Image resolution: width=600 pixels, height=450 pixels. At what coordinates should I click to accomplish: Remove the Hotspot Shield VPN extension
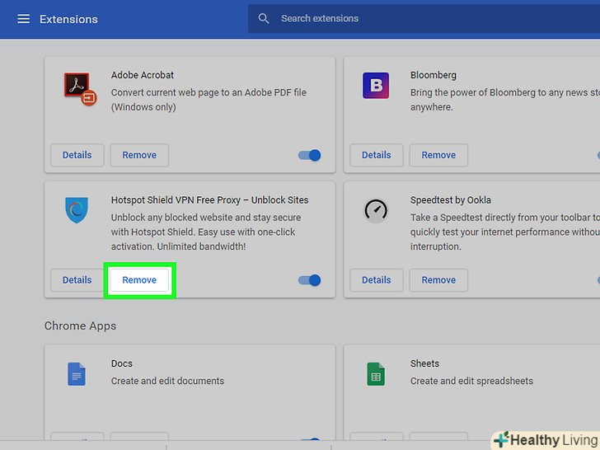tap(139, 280)
